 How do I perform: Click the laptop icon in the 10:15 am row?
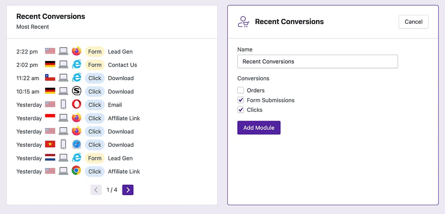(x=64, y=92)
